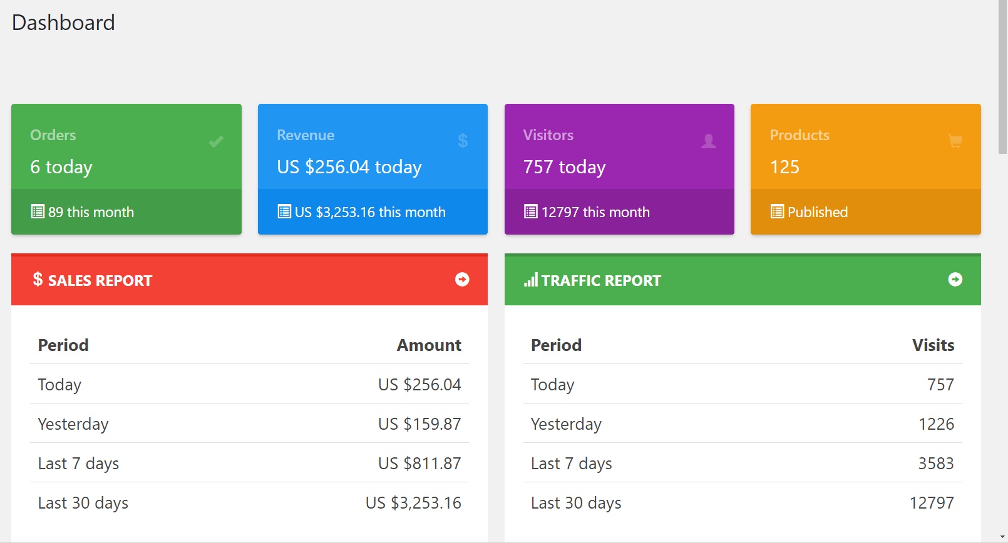1008x543 pixels.
Task: Select the Last 7 days sales row
Action: point(249,464)
